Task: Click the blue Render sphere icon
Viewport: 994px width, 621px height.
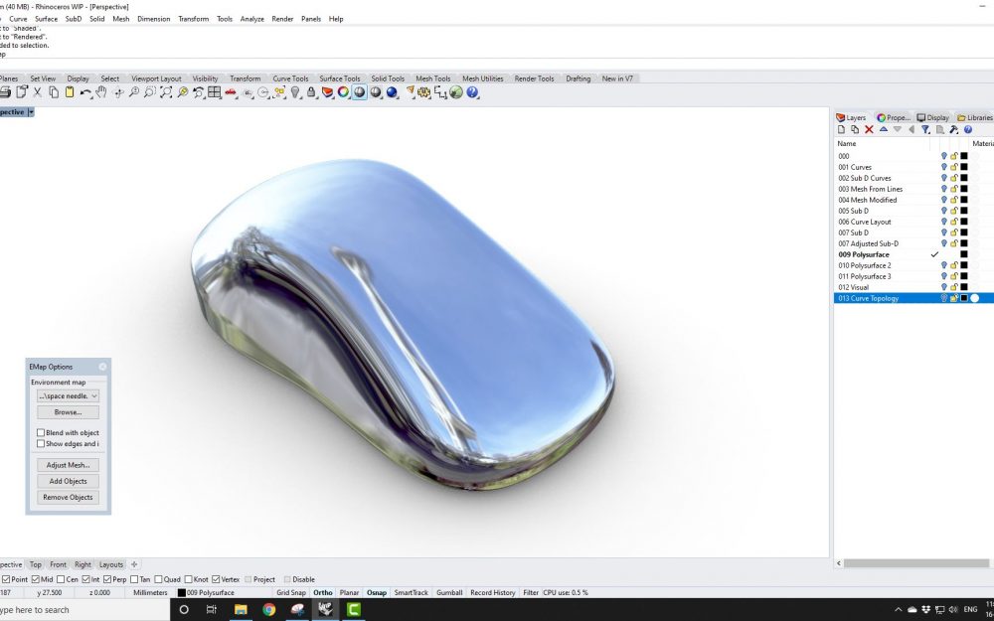Action: [x=392, y=92]
